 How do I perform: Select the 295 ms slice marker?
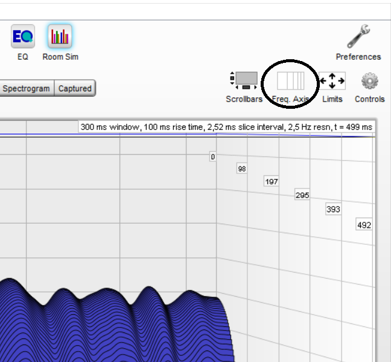click(x=302, y=195)
